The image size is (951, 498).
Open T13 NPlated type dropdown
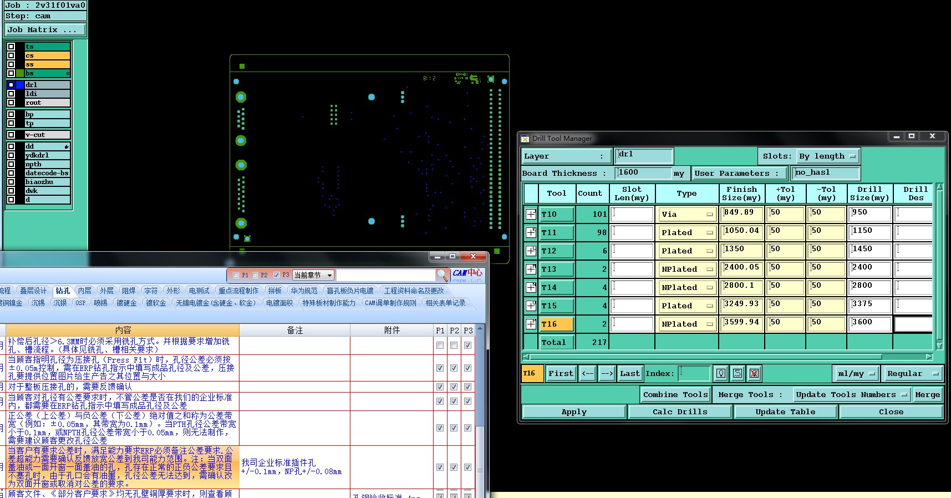pos(686,269)
